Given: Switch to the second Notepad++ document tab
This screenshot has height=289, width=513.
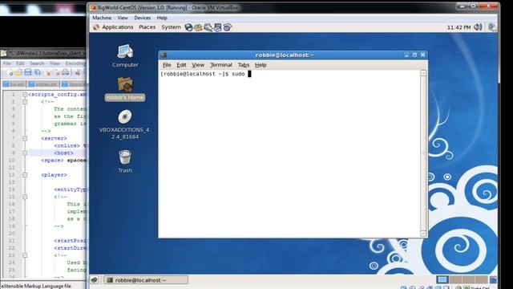Looking at the screenshot, I should coord(43,84).
